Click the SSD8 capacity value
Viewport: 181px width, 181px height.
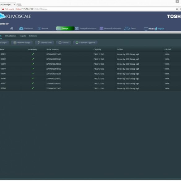pos(99,88)
